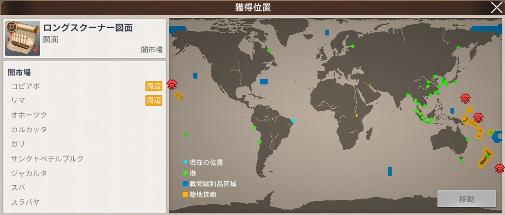Select the pirate icon near New Zealand's southeast

(x=499, y=168)
